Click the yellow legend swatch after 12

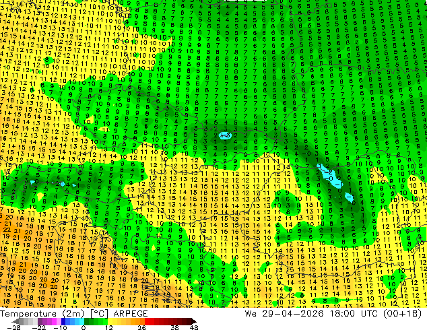[110, 321]
